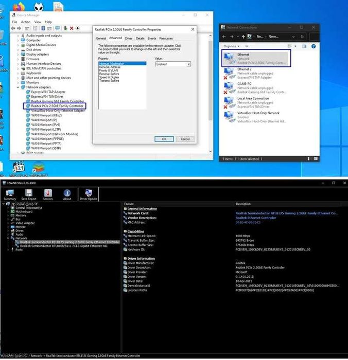Select WAN Miniport (PPPOE) entry
Viewport: 348px width, 360px height.
click(47, 139)
